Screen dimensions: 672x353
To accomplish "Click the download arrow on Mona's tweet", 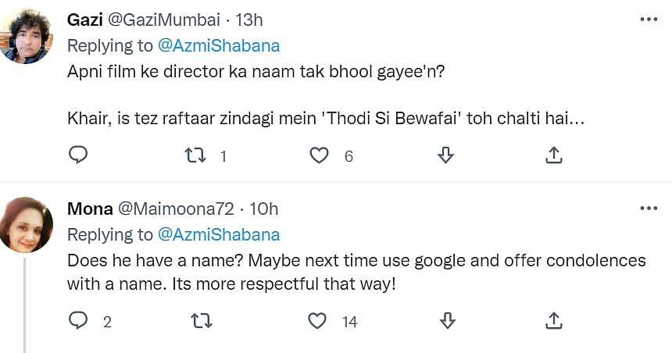I will [448, 320].
